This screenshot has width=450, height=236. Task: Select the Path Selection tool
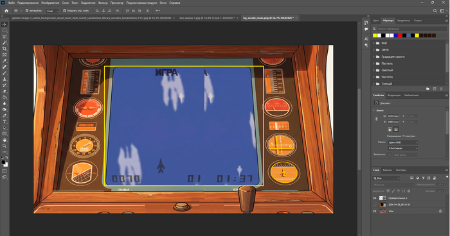tap(4, 128)
